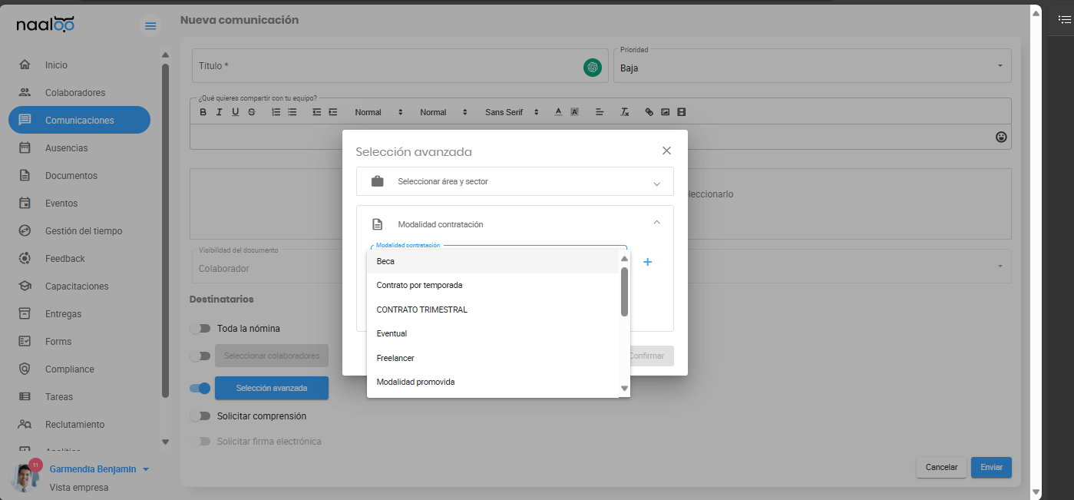The width and height of the screenshot is (1074, 500).
Task: Click the briefcase icon for área y sector
Action: [378, 182]
